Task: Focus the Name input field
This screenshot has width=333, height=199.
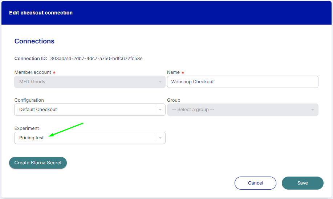Action: pyautogui.click(x=242, y=82)
